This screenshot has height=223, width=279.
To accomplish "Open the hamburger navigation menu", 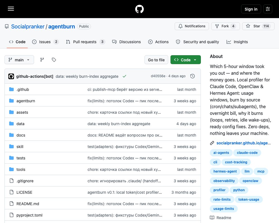I will [11, 9].
